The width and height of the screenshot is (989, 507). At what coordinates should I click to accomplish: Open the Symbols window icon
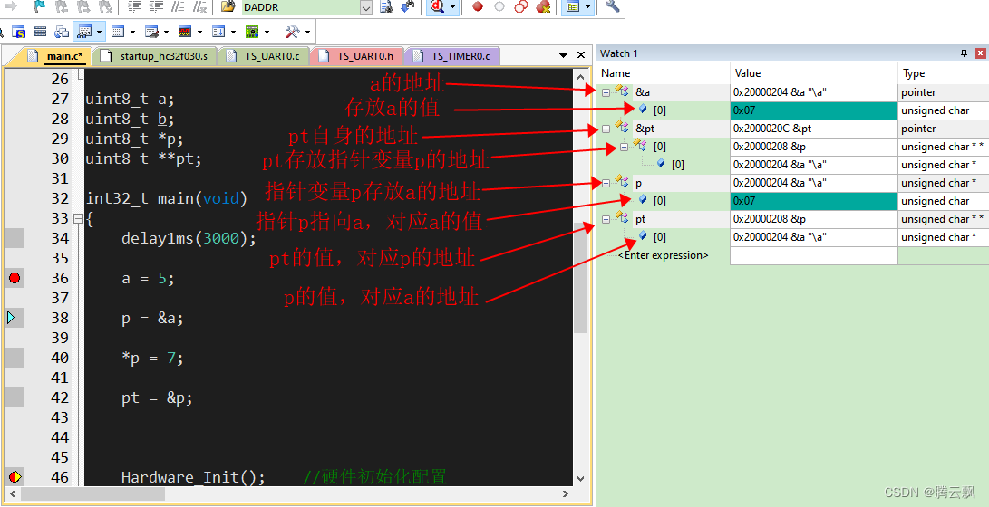[18, 32]
